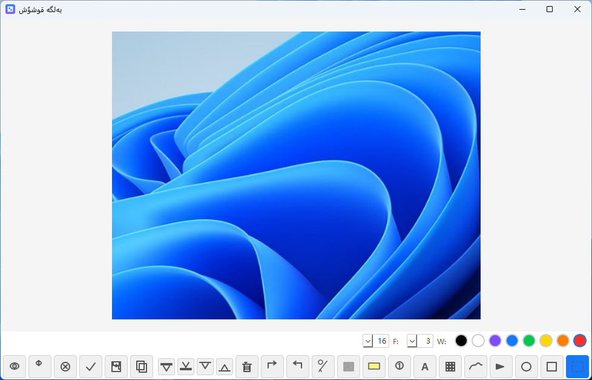Click the blue wallpaper image on the canvas
592x380 pixels.
coord(296,175)
